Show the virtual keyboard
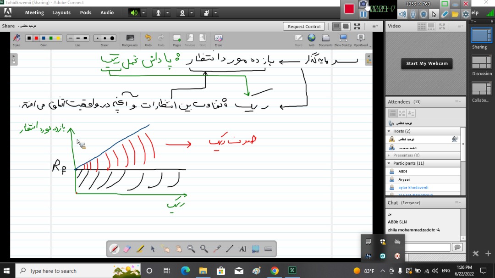Image resolution: width=495 pixels, height=278 pixels. coord(268,249)
